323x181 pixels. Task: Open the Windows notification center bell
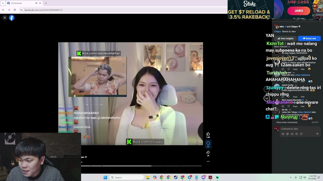tap(319, 177)
